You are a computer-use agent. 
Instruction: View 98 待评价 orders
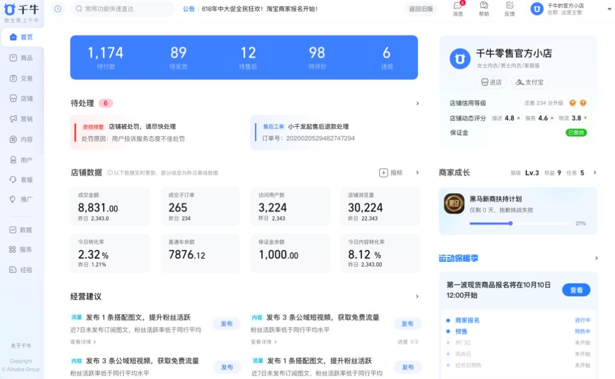317,57
